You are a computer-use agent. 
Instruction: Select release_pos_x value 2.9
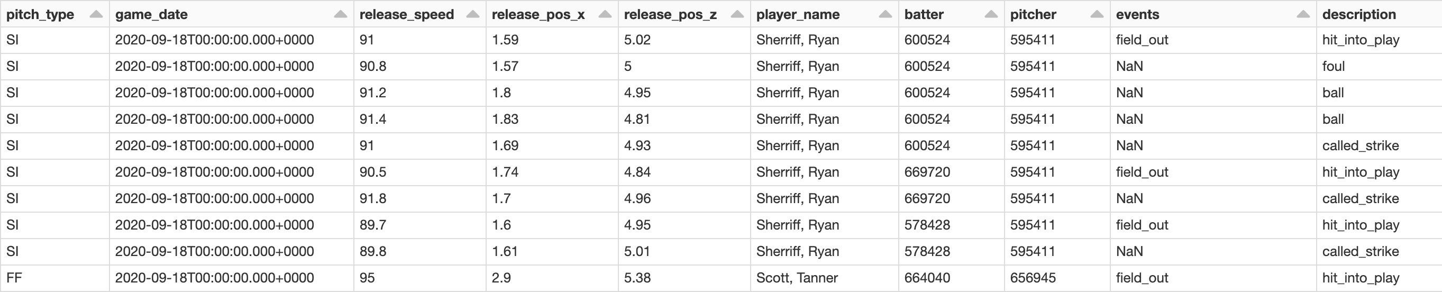[501, 278]
